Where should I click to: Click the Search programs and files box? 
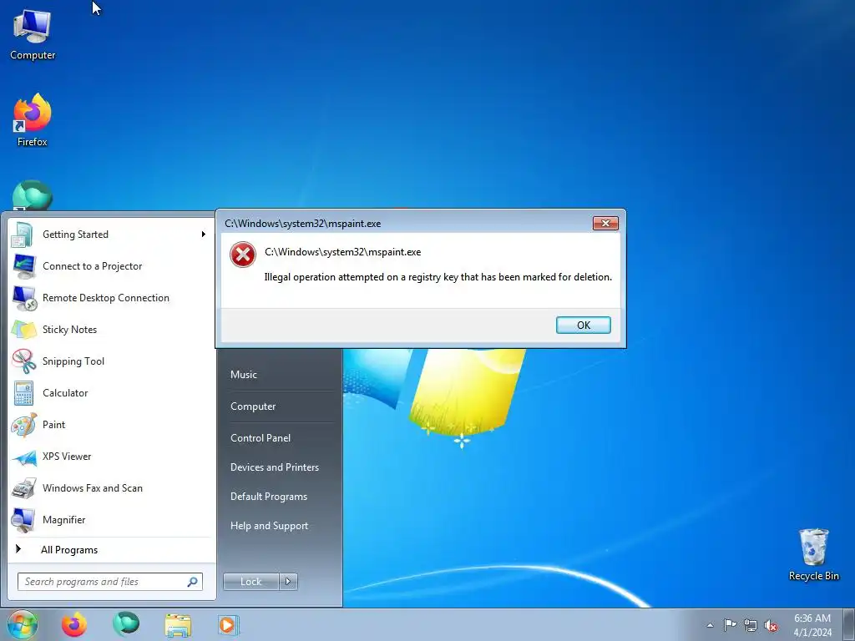point(109,582)
